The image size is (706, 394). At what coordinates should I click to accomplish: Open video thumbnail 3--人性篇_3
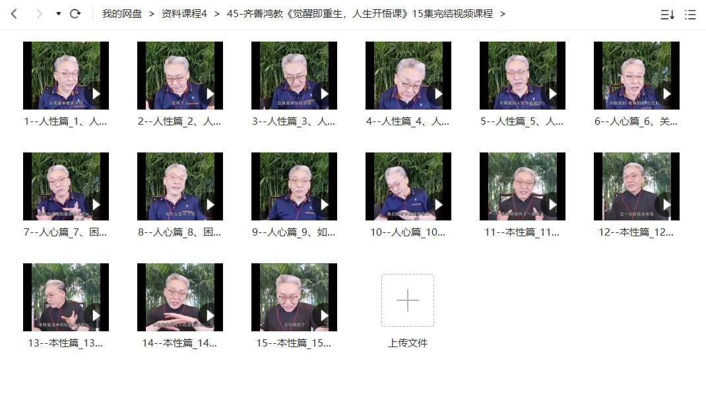coord(294,75)
